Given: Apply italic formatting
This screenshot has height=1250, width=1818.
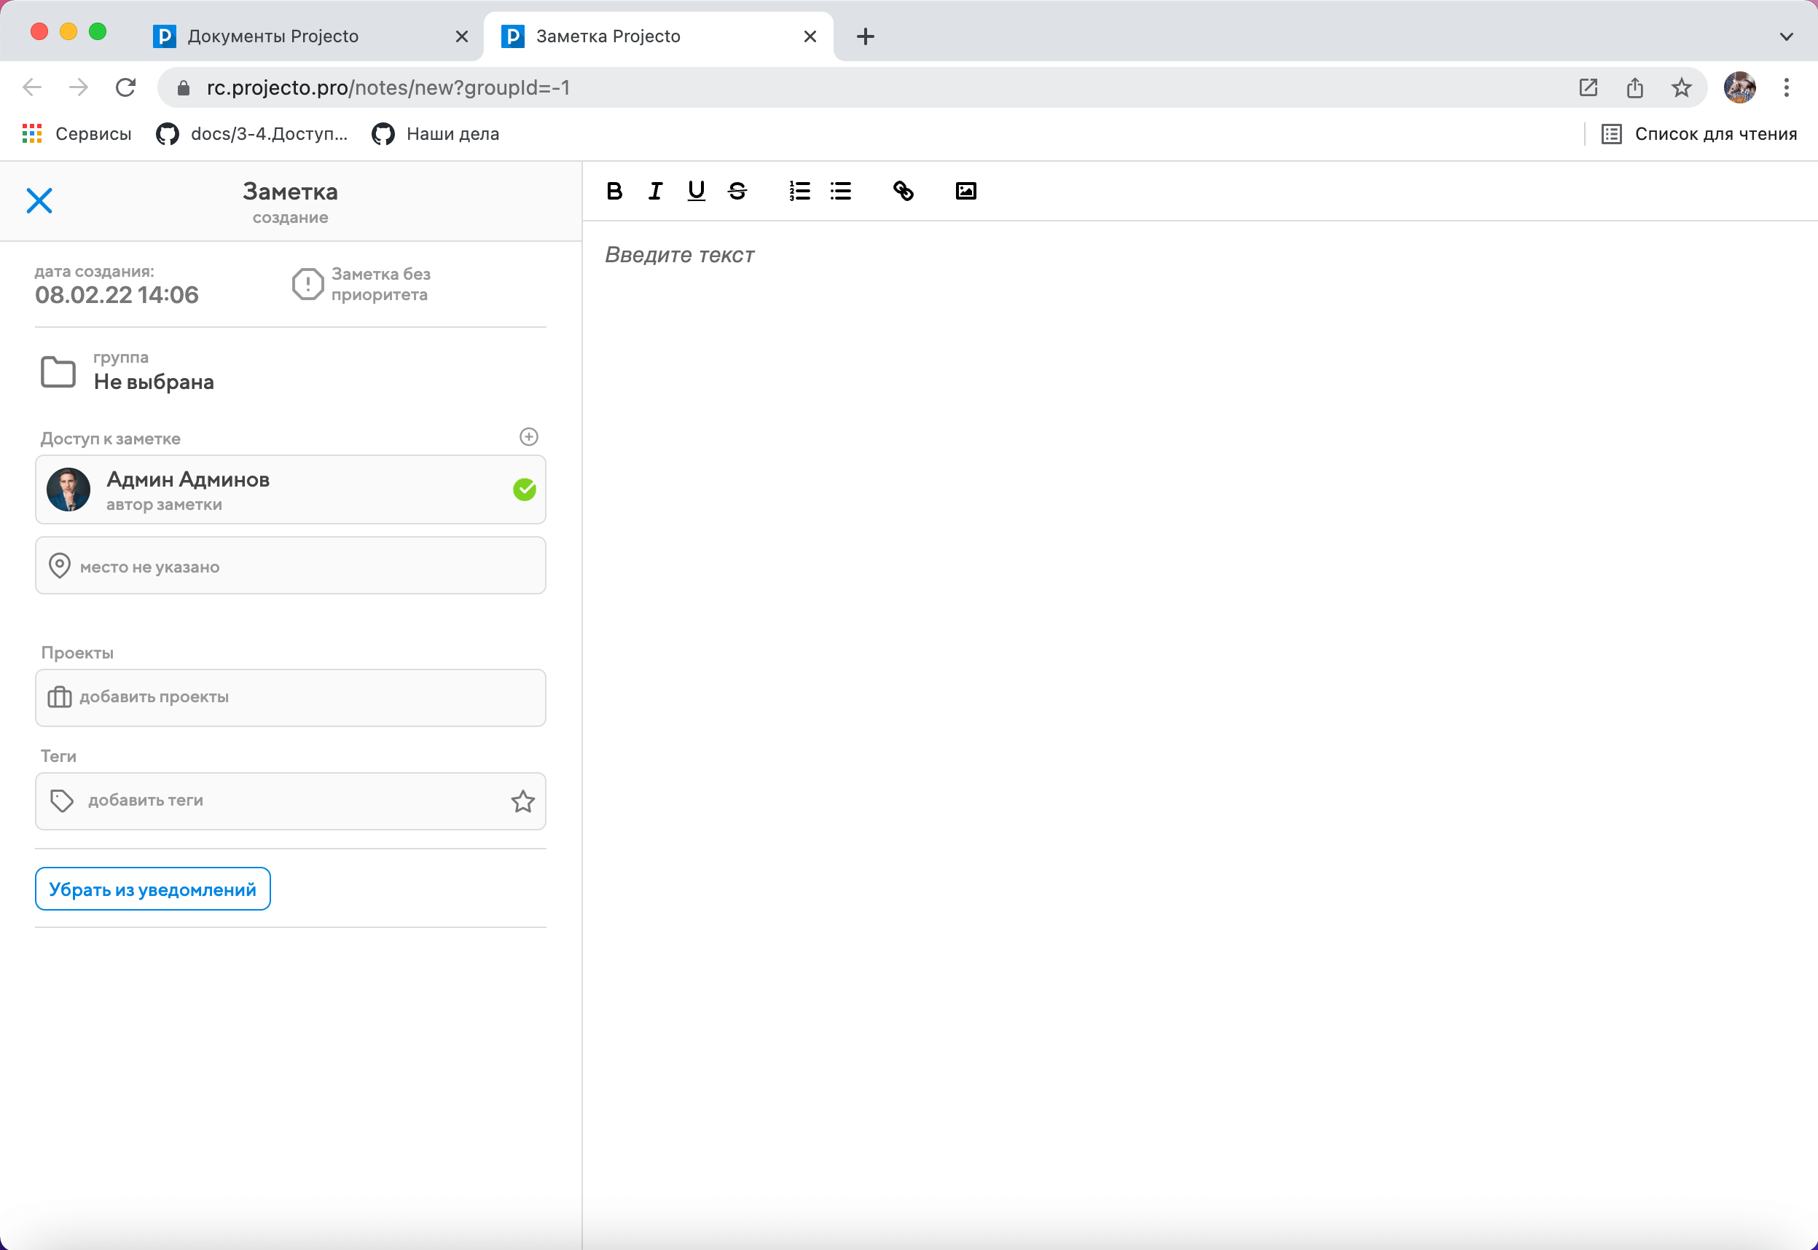Looking at the screenshot, I should click(x=656, y=191).
